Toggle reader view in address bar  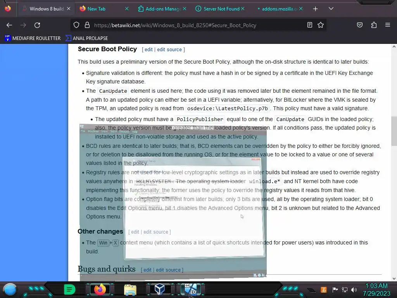pyautogui.click(x=309, y=25)
